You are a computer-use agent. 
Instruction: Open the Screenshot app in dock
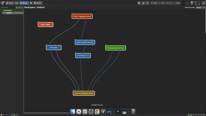point(79,112)
